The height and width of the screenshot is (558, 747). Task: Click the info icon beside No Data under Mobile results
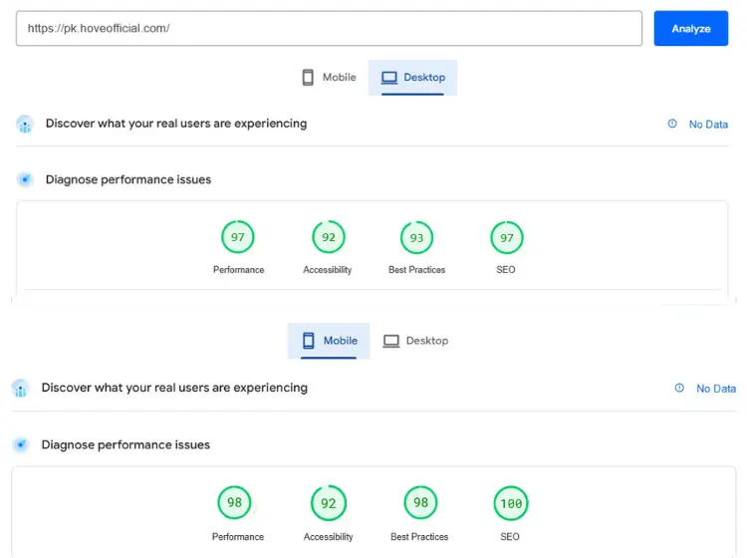679,389
